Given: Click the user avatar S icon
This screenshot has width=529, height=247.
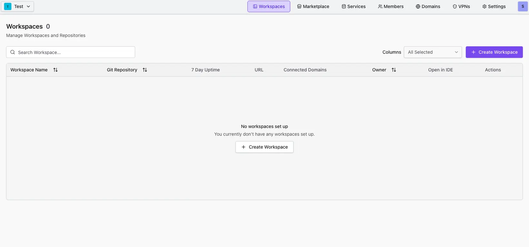Looking at the screenshot, I should point(523,6).
